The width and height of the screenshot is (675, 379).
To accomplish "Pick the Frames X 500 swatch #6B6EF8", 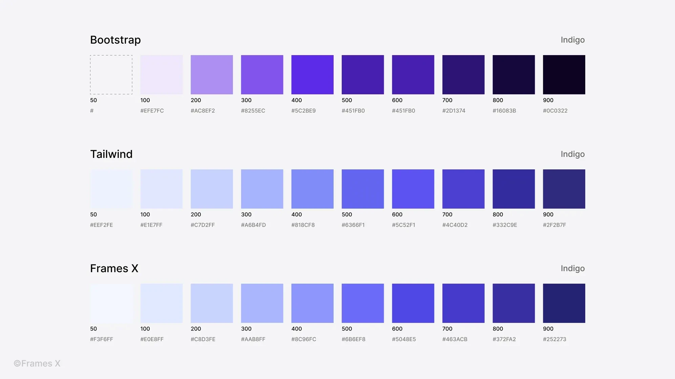I will click(x=363, y=303).
